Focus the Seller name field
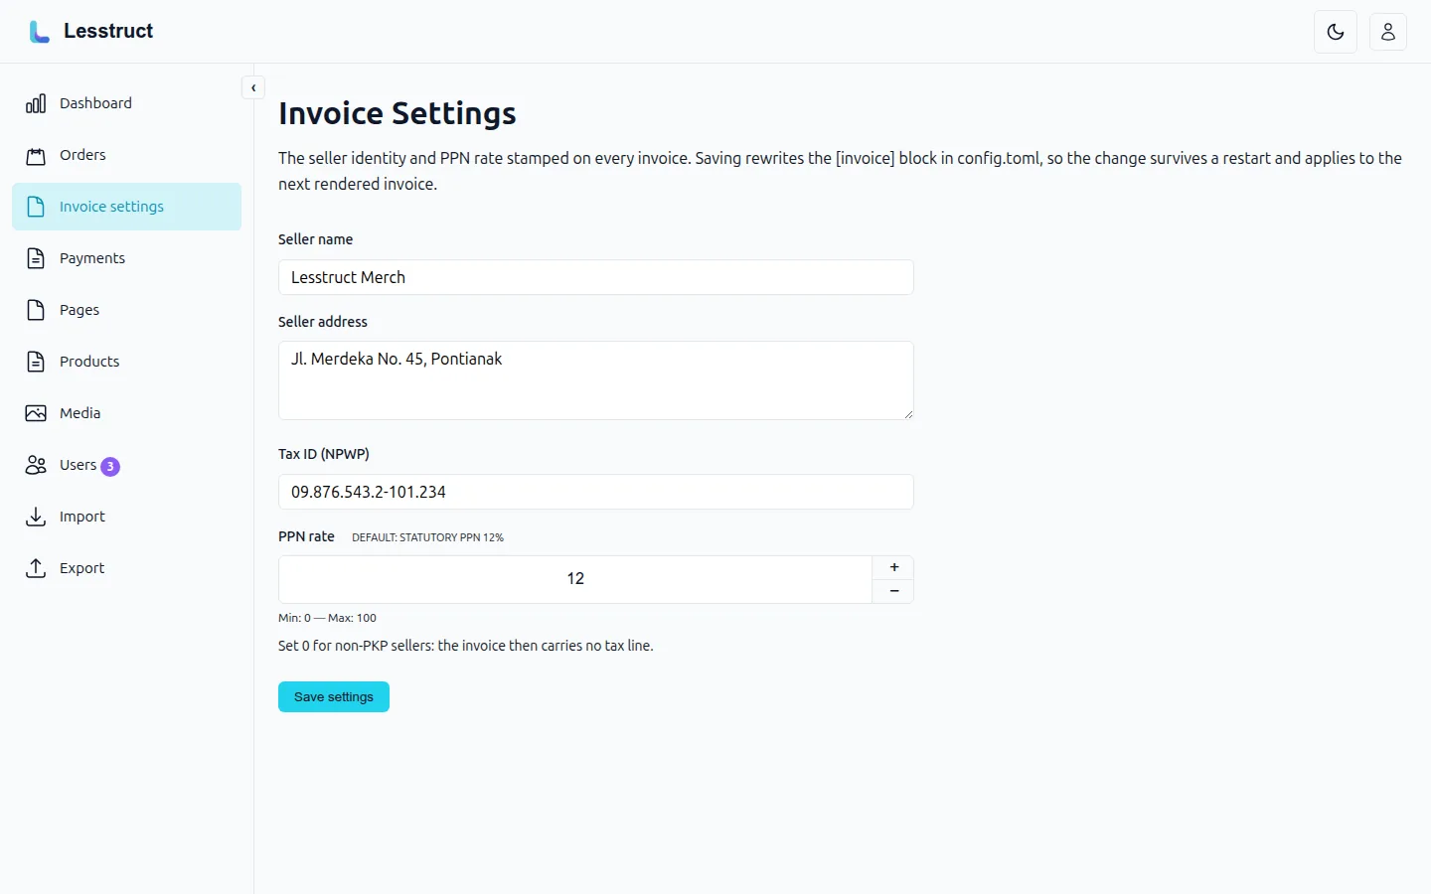Screen dimensions: 1431x894 [596, 277]
